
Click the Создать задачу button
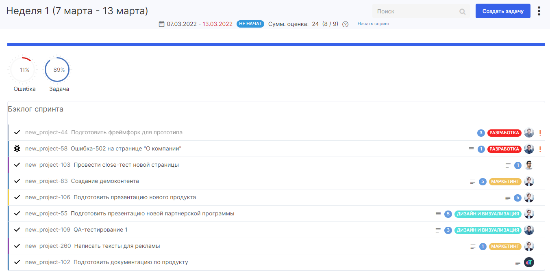click(x=503, y=11)
